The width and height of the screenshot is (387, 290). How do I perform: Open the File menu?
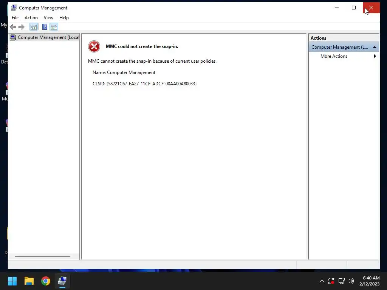click(15, 18)
